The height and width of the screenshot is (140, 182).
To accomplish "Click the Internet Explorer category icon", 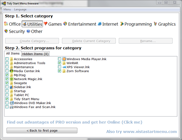I will pyautogui.click(x=100, y=24).
